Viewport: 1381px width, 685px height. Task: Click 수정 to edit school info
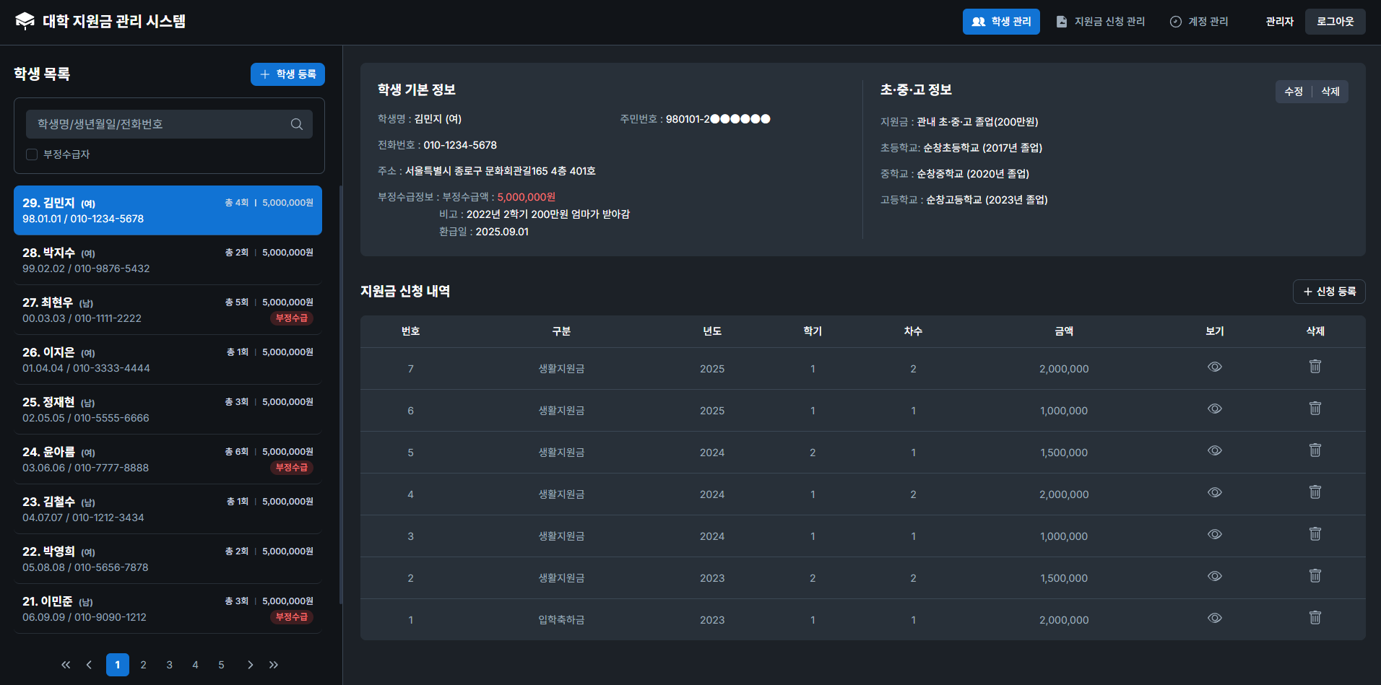coord(1294,91)
